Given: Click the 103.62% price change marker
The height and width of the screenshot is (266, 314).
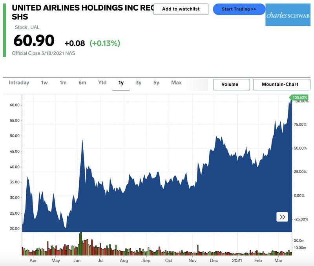Looking at the screenshot, I should (x=299, y=98).
